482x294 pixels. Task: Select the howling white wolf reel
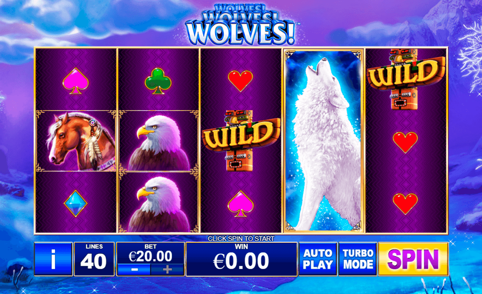(324, 140)
